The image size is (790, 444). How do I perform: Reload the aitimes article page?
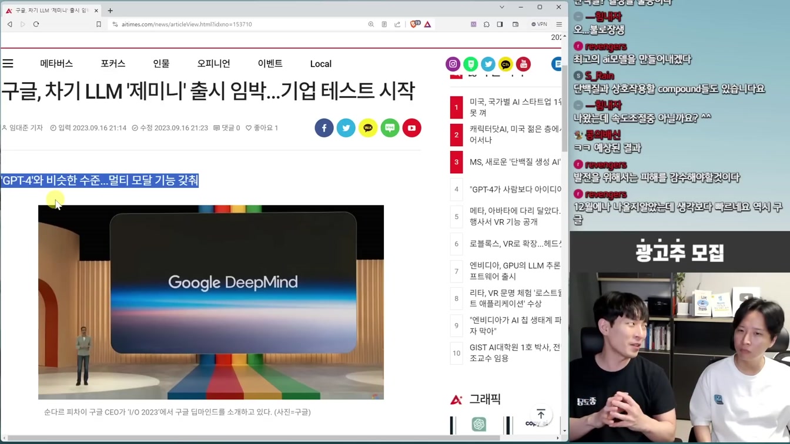click(36, 24)
